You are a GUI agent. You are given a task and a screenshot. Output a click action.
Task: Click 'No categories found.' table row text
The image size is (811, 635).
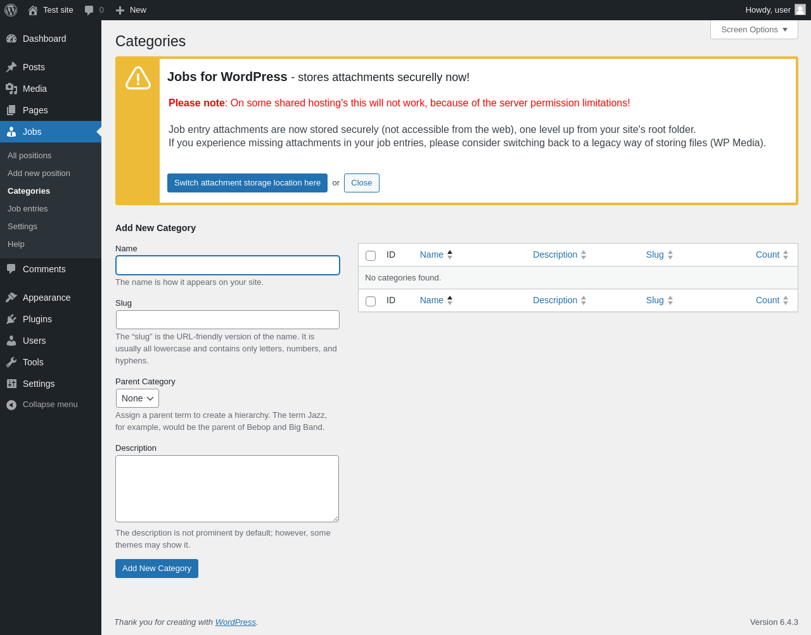click(403, 278)
